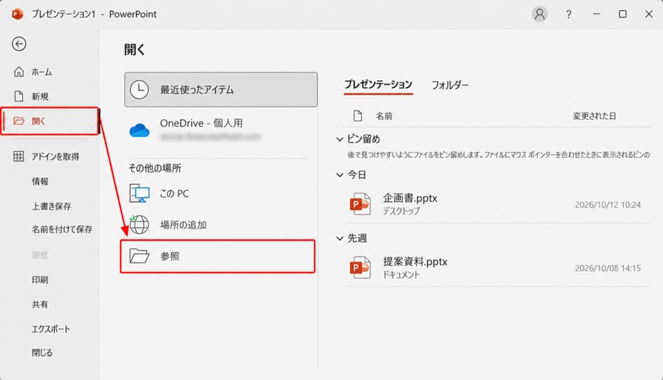
Task: Click the この PC label
Action: [174, 194]
